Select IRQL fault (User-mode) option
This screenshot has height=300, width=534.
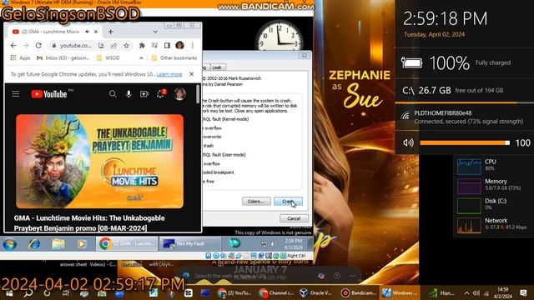(224, 155)
